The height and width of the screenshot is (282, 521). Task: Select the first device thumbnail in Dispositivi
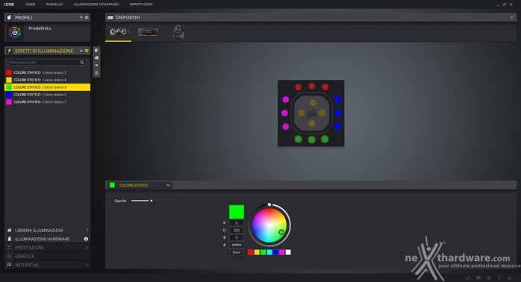coord(118,32)
